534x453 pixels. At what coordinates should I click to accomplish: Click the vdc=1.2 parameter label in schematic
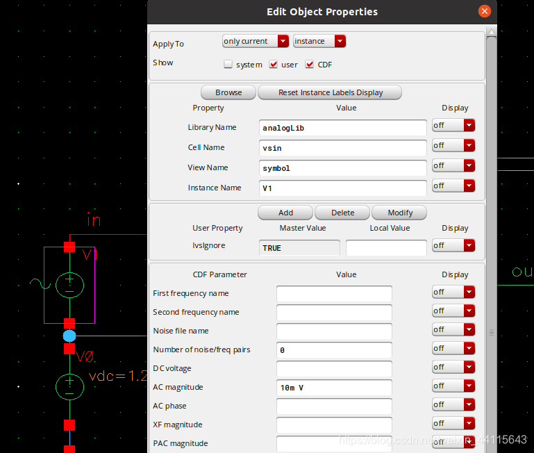118,376
